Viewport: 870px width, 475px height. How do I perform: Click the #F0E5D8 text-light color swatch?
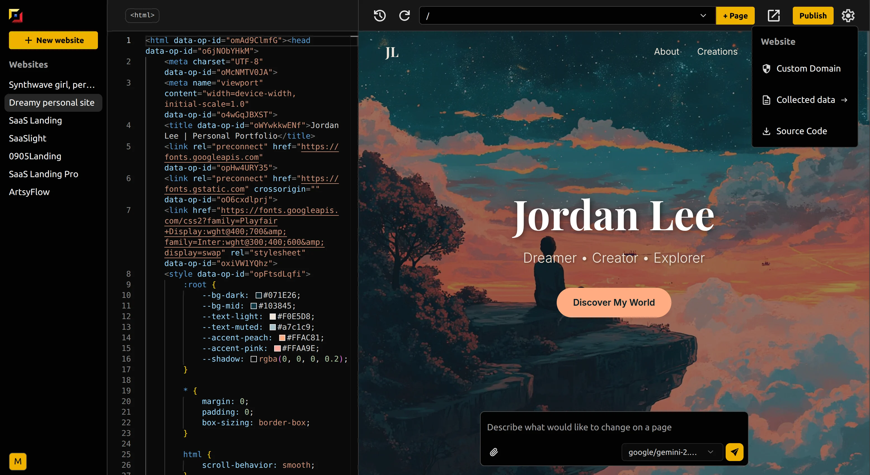pos(272,317)
